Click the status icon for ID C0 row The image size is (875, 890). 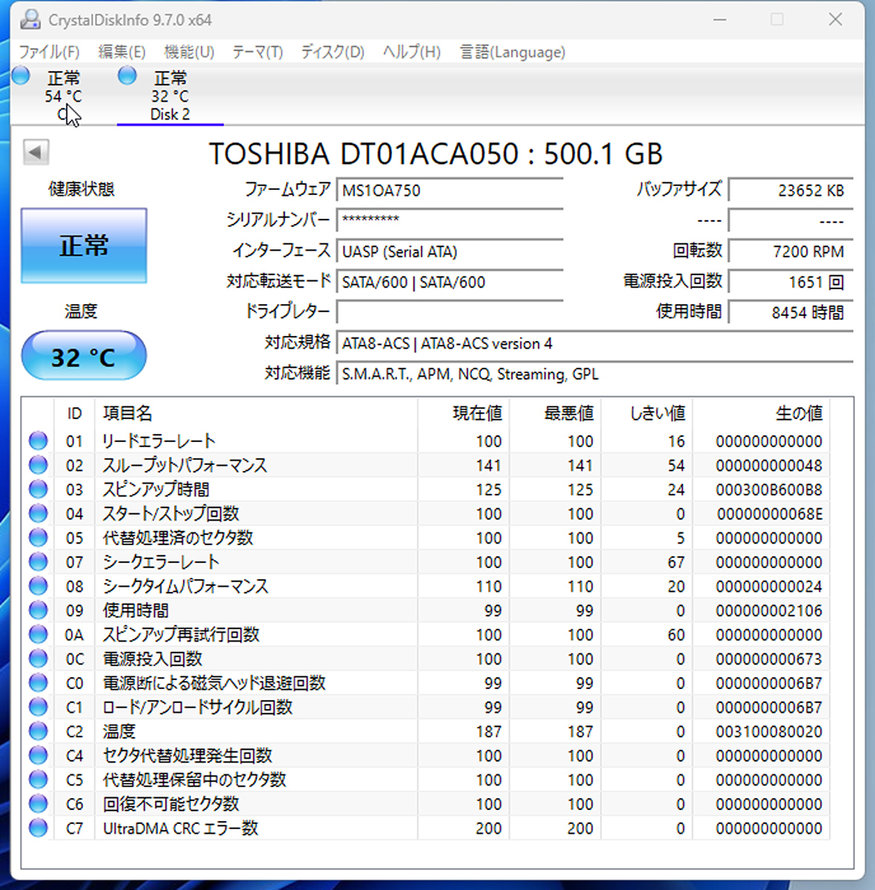tap(38, 682)
